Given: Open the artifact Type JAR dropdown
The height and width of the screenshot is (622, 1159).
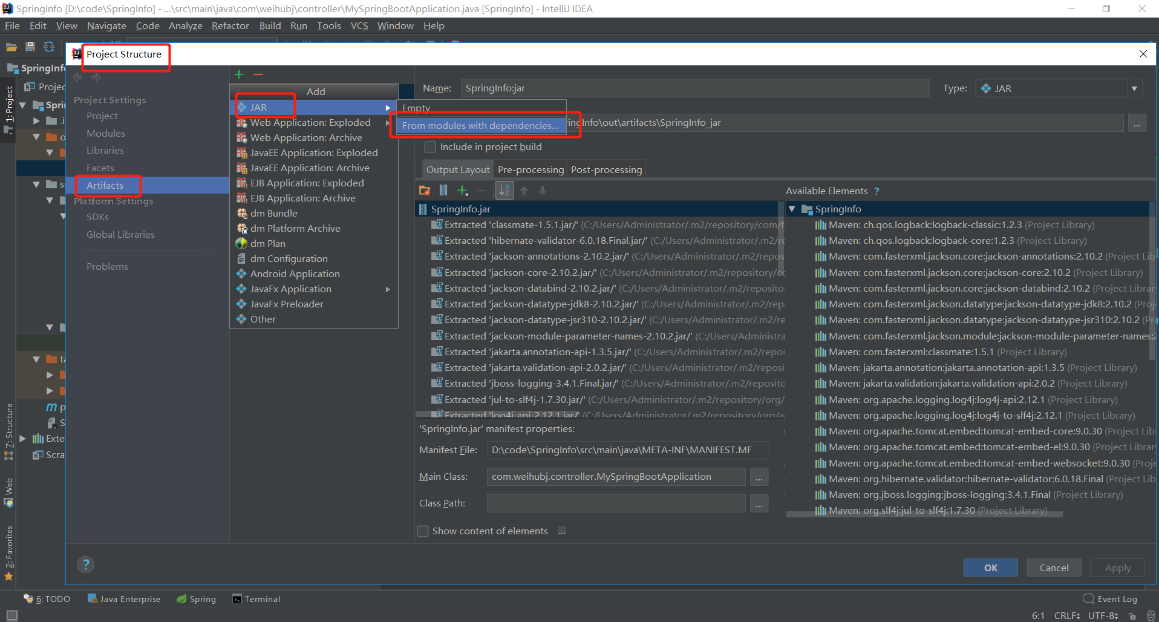Looking at the screenshot, I should [x=1134, y=88].
